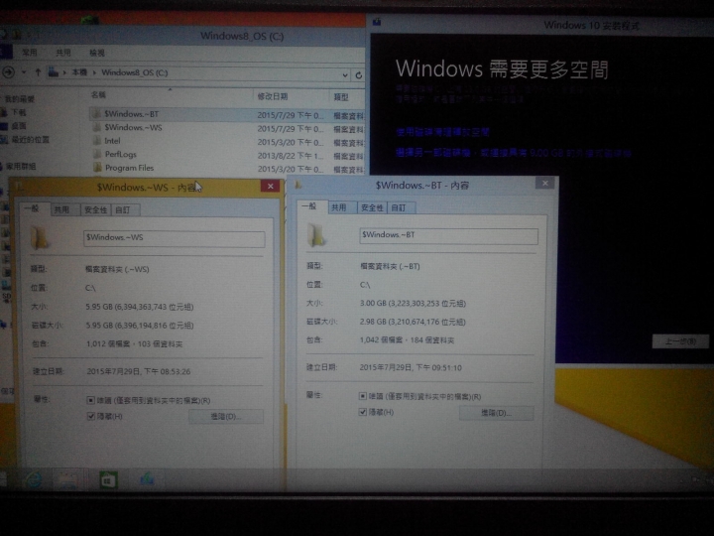Switch to 安全性 tab in $Windows.~BT properties
The image size is (714, 536).
tap(372, 207)
